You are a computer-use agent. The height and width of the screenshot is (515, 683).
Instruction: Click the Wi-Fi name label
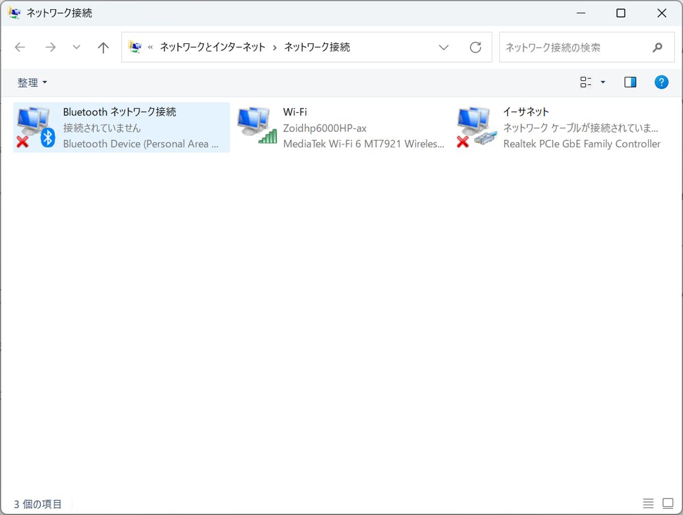click(x=295, y=112)
